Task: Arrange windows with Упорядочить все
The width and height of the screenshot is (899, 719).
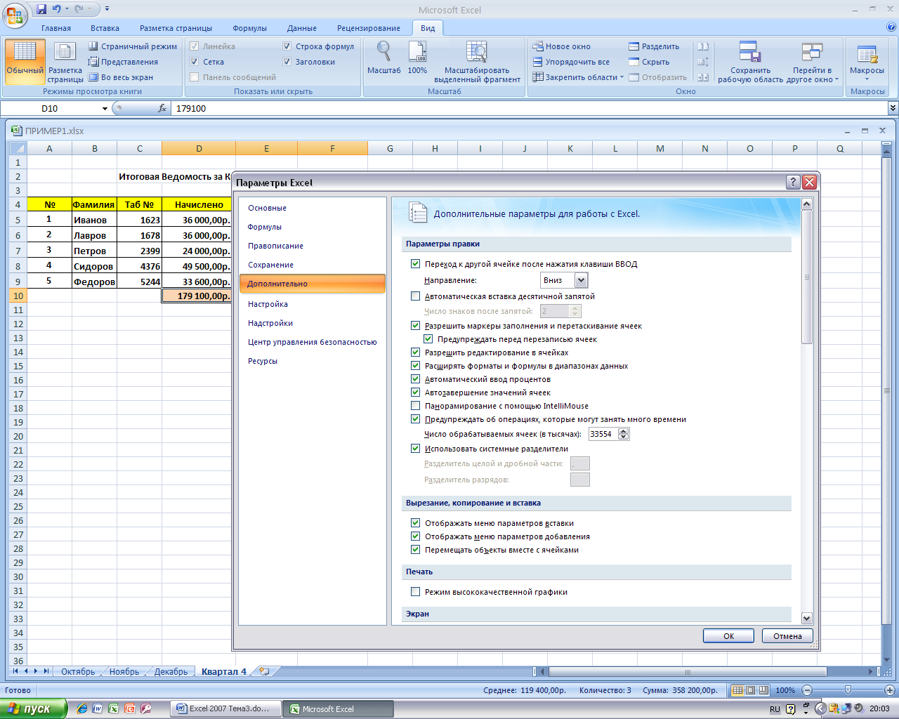Action: tap(570, 62)
